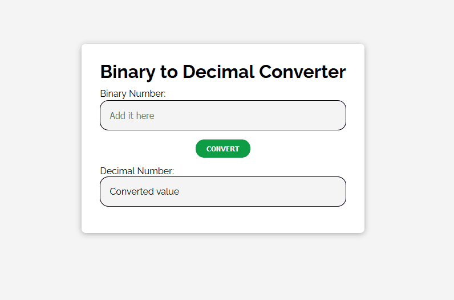Focus the Binary Number input field
454x300 pixels.
(x=222, y=116)
